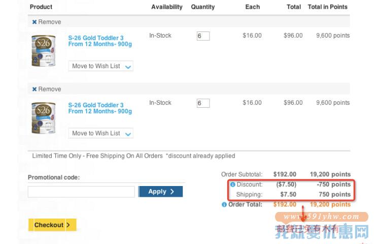Open second product's Move to Wish List dropdown
Screen dimensions: 376x244
(100, 133)
